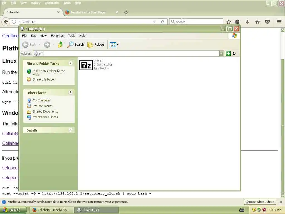Click the CDROM title bar drive icon

pyautogui.click(x=22, y=29)
